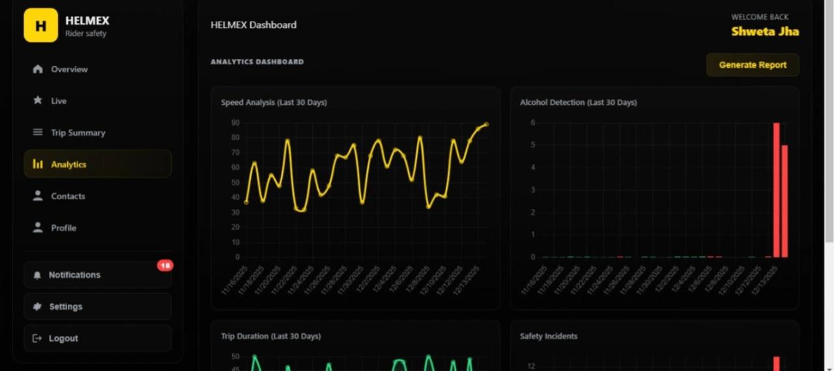Click the Notifications bell icon
Image resolution: width=834 pixels, height=371 pixels.
pyautogui.click(x=37, y=275)
